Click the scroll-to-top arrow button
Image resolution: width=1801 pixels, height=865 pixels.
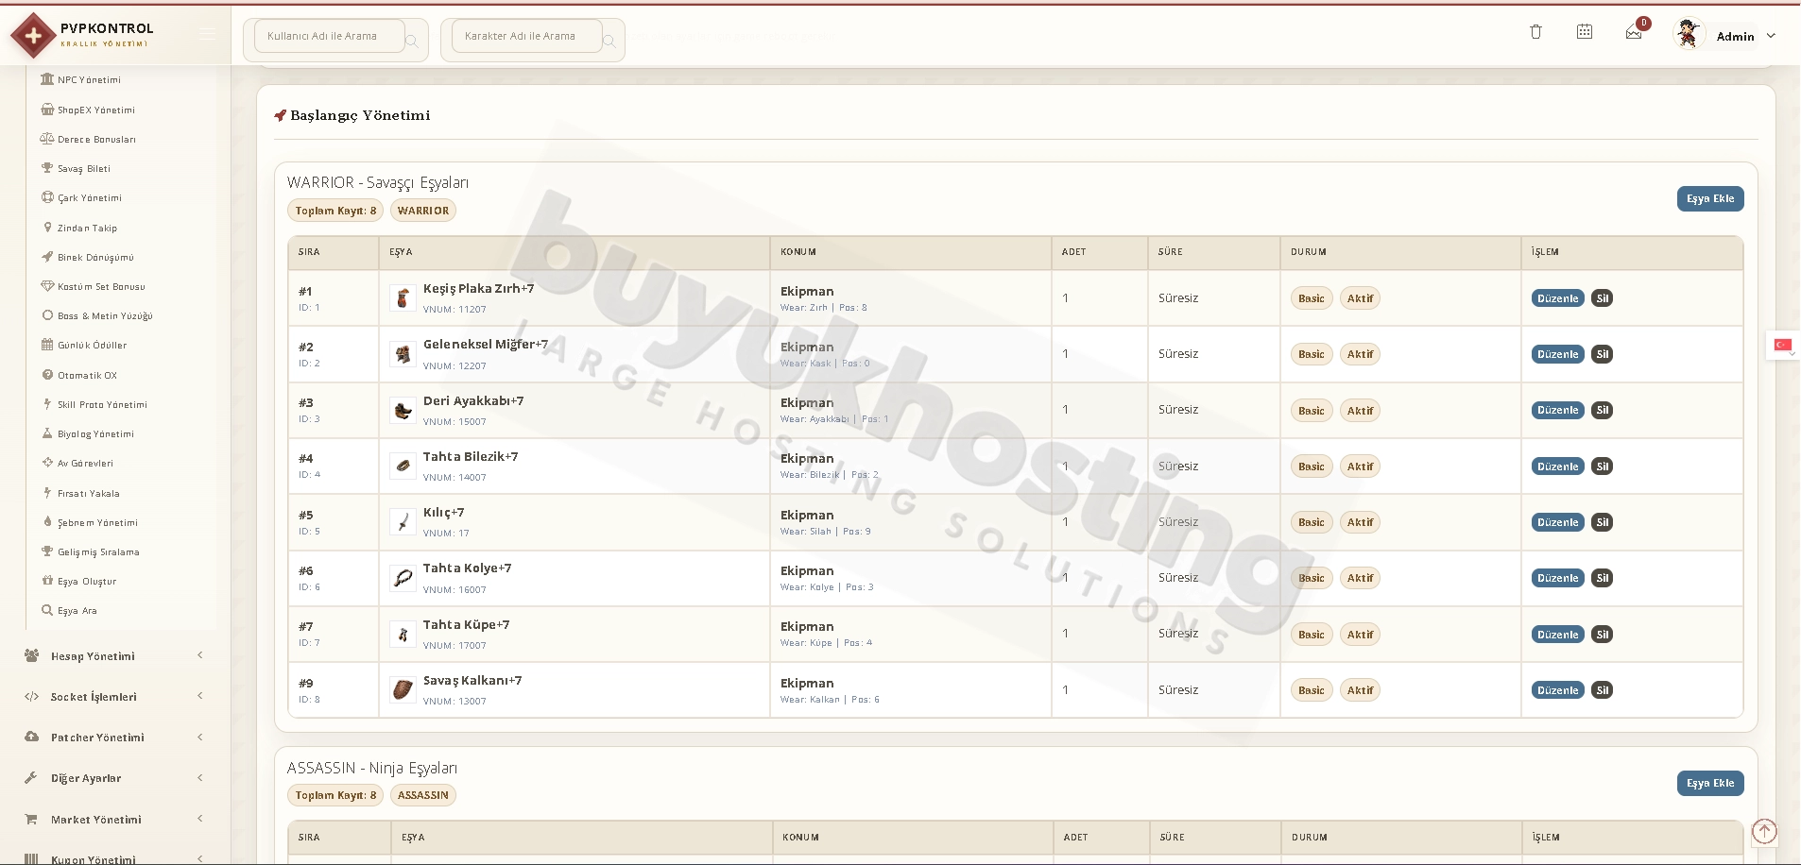pos(1764,831)
